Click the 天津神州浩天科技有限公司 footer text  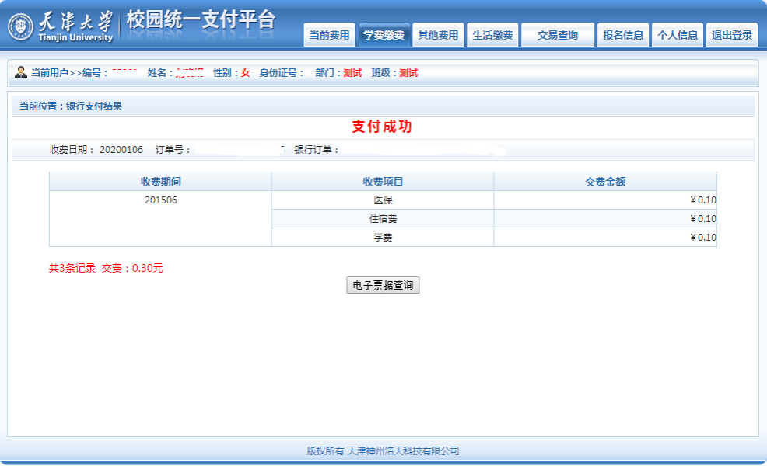pyautogui.click(x=403, y=450)
